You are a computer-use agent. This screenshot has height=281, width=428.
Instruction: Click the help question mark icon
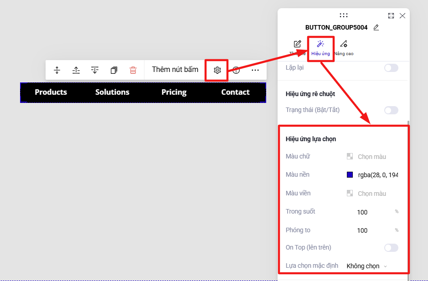click(236, 70)
